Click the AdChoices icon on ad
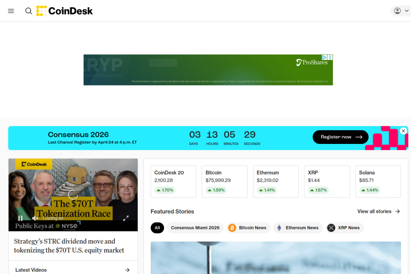 point(324,57)
